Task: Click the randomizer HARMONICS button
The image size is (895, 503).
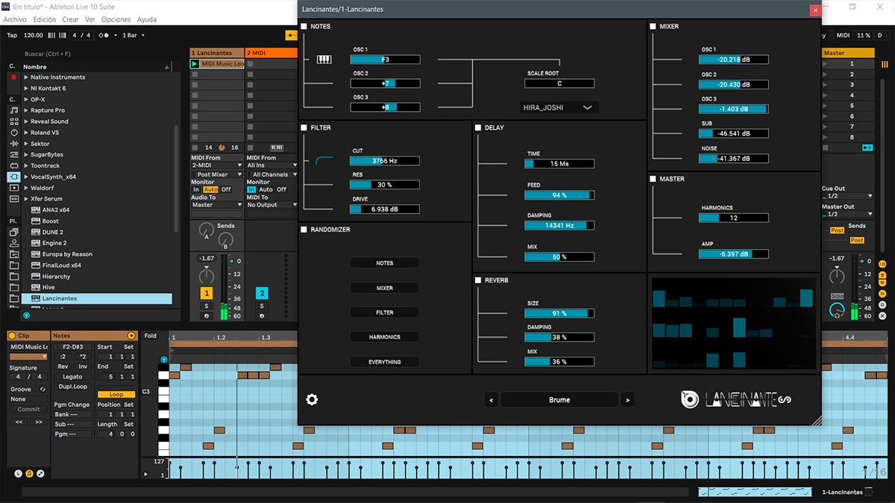Action: [385, 337]
